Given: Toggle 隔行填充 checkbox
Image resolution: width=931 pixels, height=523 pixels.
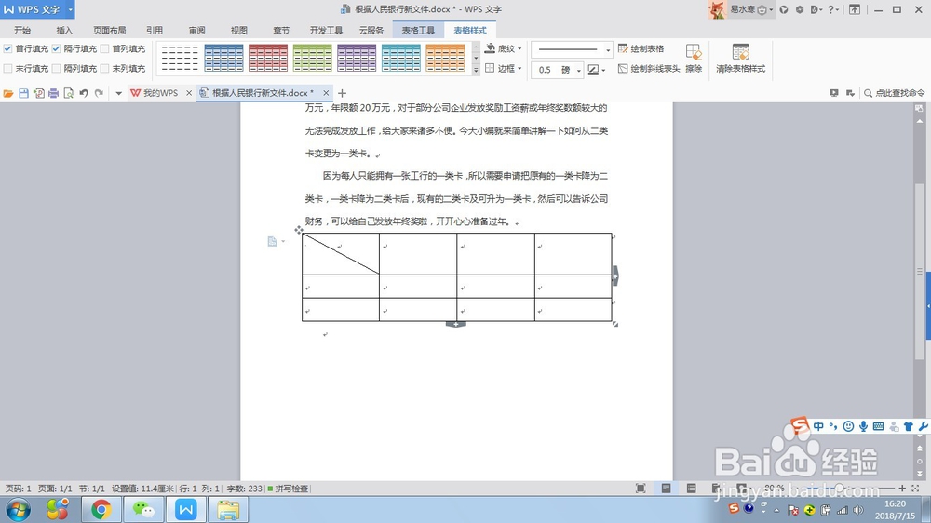Looking at the screenshot, I should pyautogui.click(x=57, y=48).
